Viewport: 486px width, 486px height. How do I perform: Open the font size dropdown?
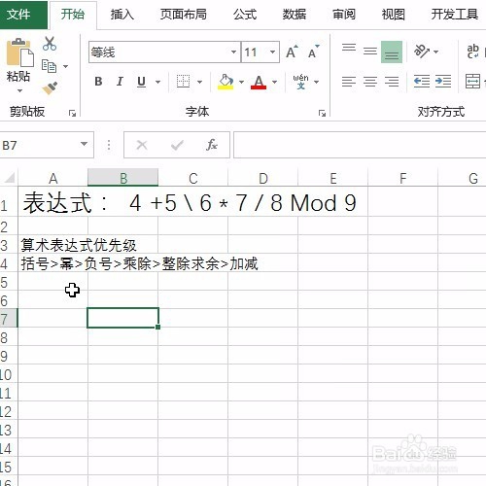click(272, 52)
